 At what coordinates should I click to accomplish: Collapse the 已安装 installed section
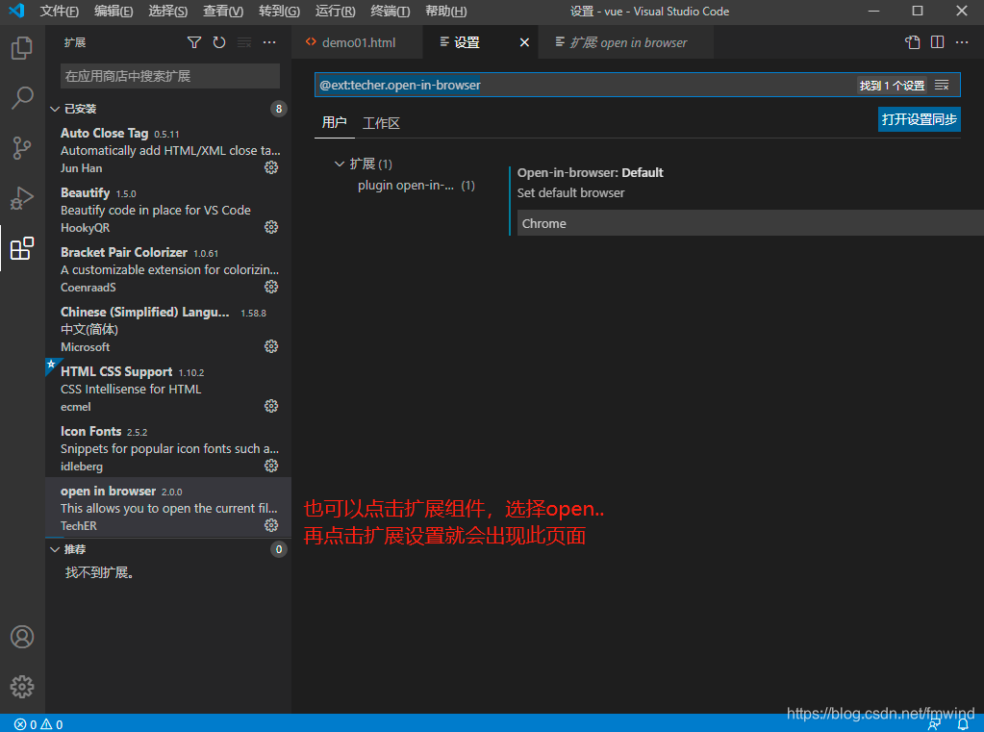(x=55, y=110)
